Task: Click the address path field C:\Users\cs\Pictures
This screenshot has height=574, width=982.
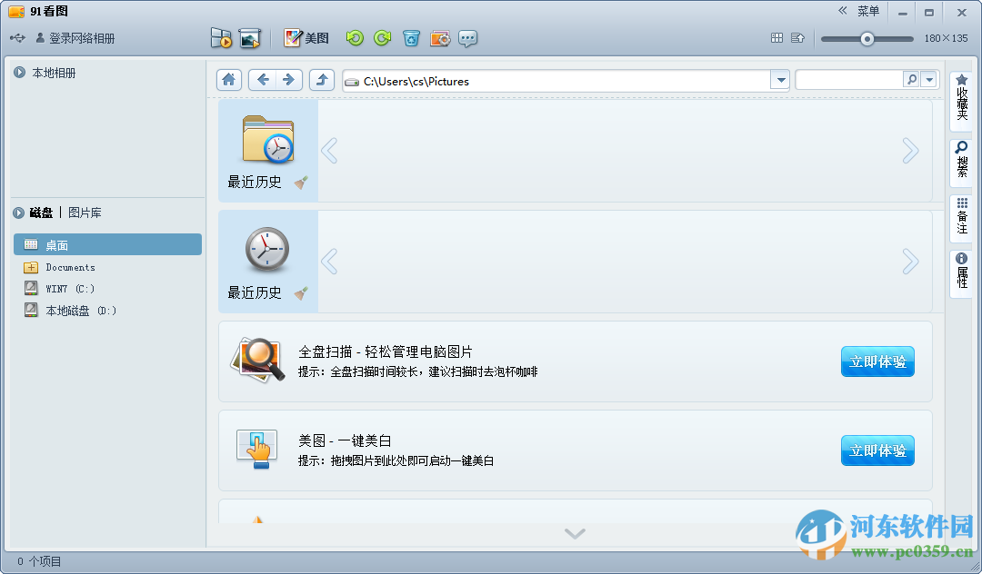Action: pyautogui.click(x=556, y=81)
